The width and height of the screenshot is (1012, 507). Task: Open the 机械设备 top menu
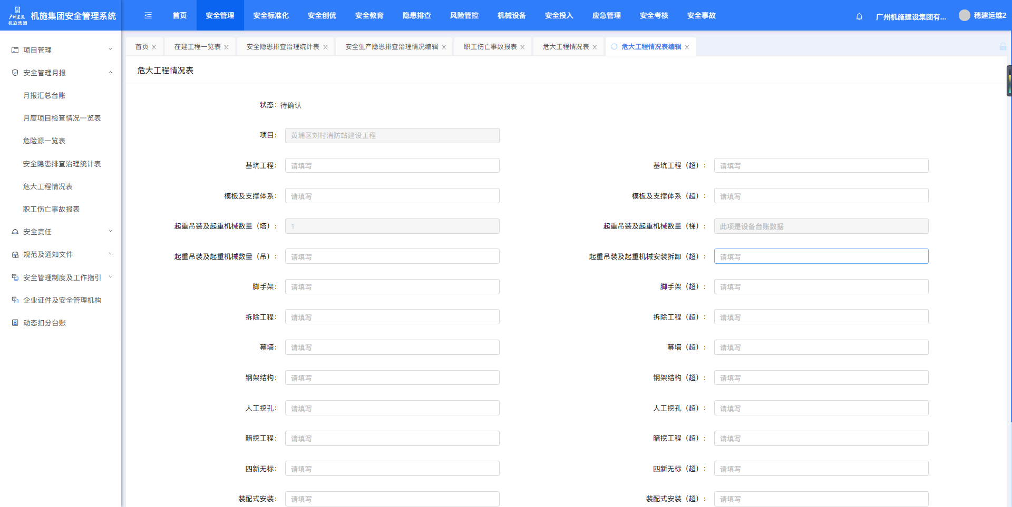[511, 16]
